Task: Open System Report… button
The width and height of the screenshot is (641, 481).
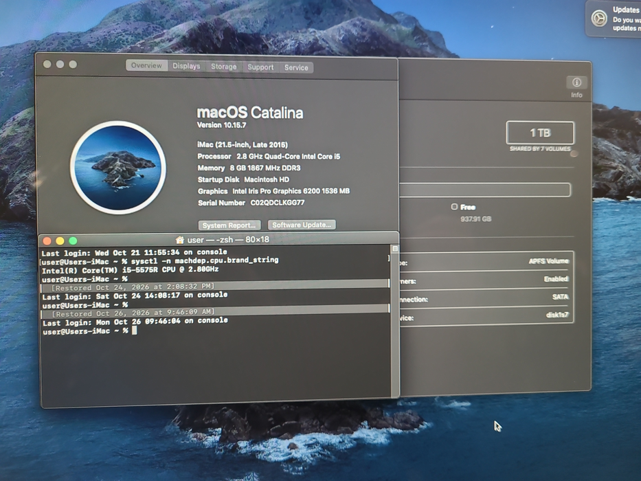Action: click(x=229, y=225)
